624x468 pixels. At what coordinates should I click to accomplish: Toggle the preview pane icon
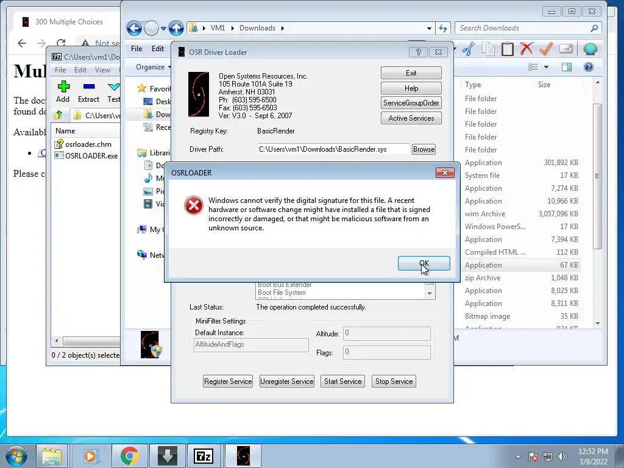click(x=566, y=67)
